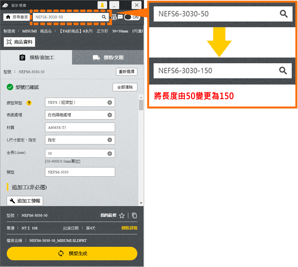Add NEFS6-3030-50 to 我的最愛 favorites star

pyautogui.click(x=122, y=215)
